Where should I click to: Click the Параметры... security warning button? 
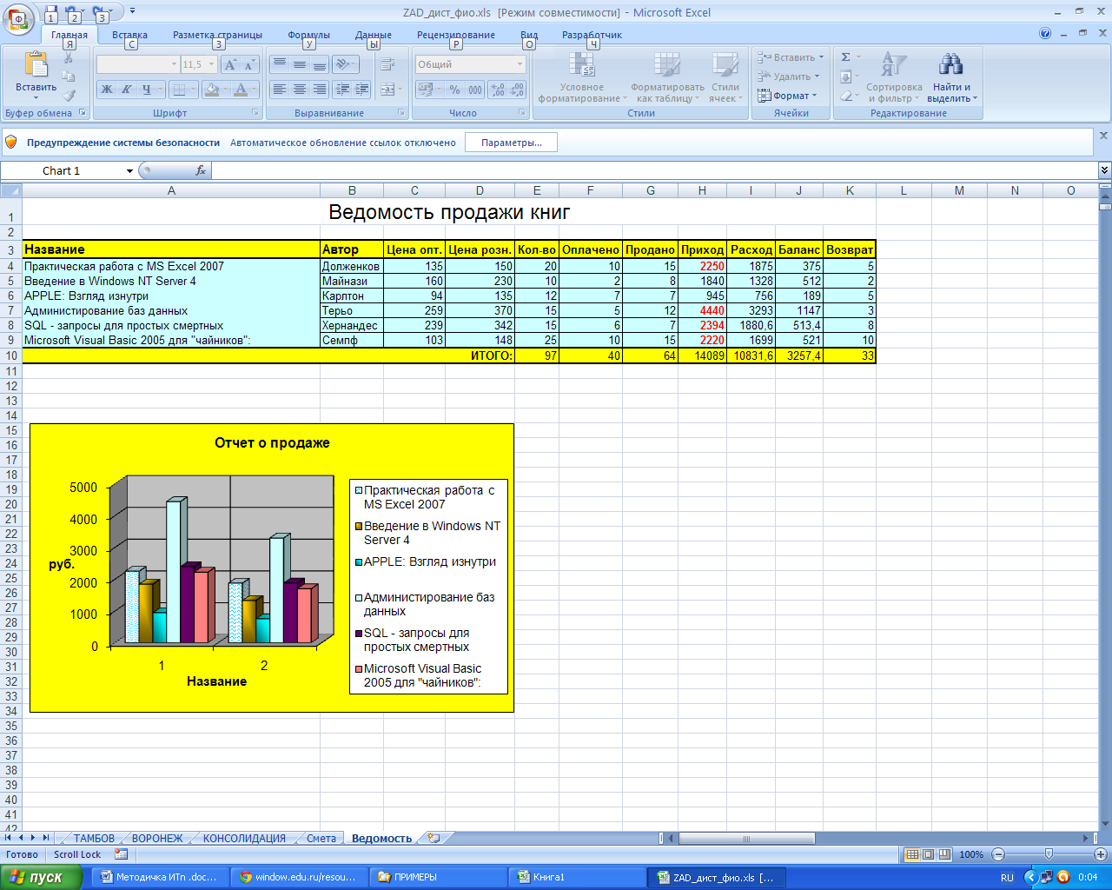pyautogui.click(x=511, y=143)
